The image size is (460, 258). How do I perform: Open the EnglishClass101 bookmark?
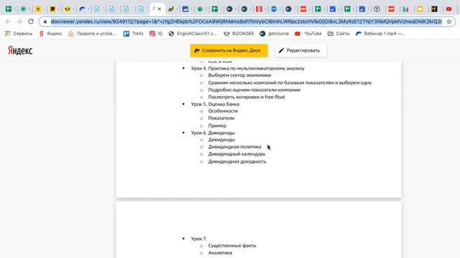point(193,34)
